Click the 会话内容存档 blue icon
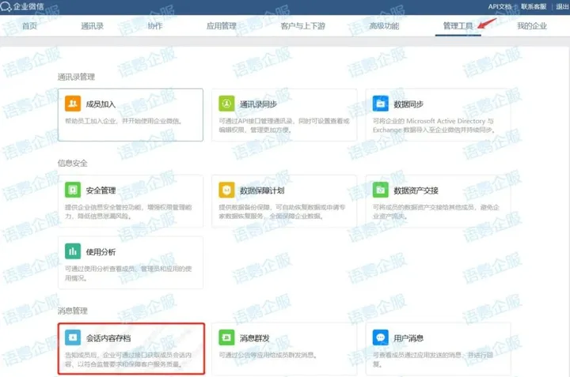 [73, 337]
